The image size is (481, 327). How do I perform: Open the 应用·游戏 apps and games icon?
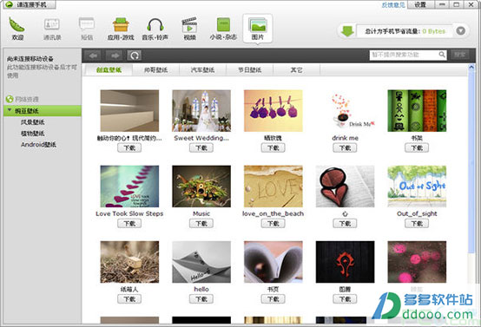tap(121, 29)
